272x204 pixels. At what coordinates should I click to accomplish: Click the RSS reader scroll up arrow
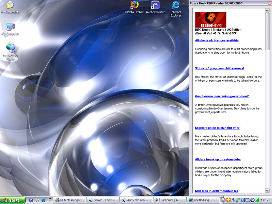[x=267, y=11]
